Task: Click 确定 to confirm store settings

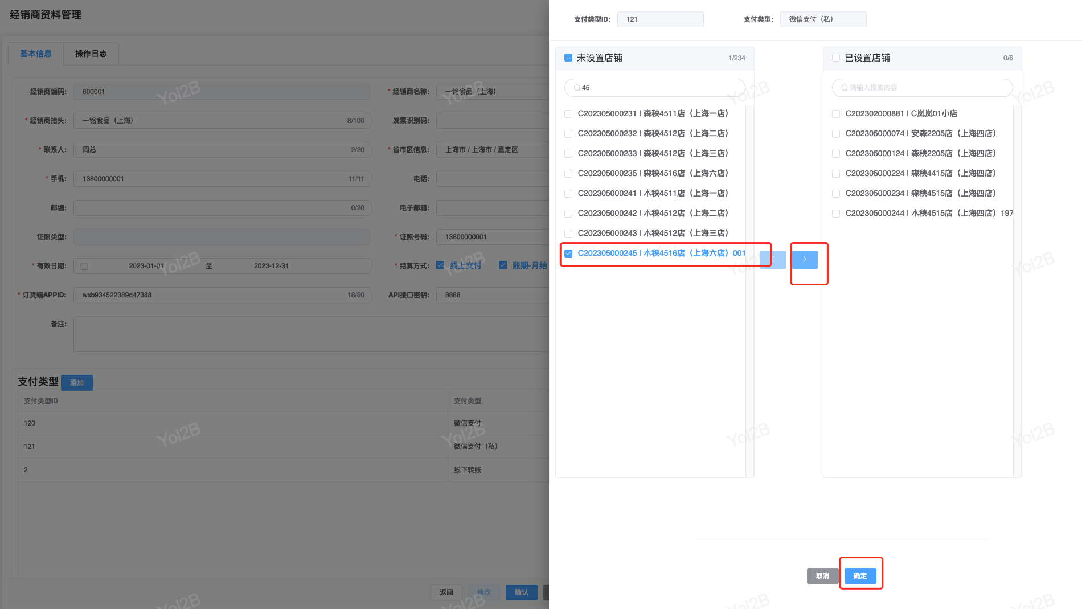Action: tap(860, 576)
